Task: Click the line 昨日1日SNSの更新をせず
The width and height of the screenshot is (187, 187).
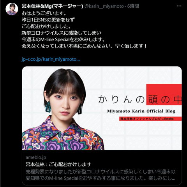Action: tap(48, 20)
